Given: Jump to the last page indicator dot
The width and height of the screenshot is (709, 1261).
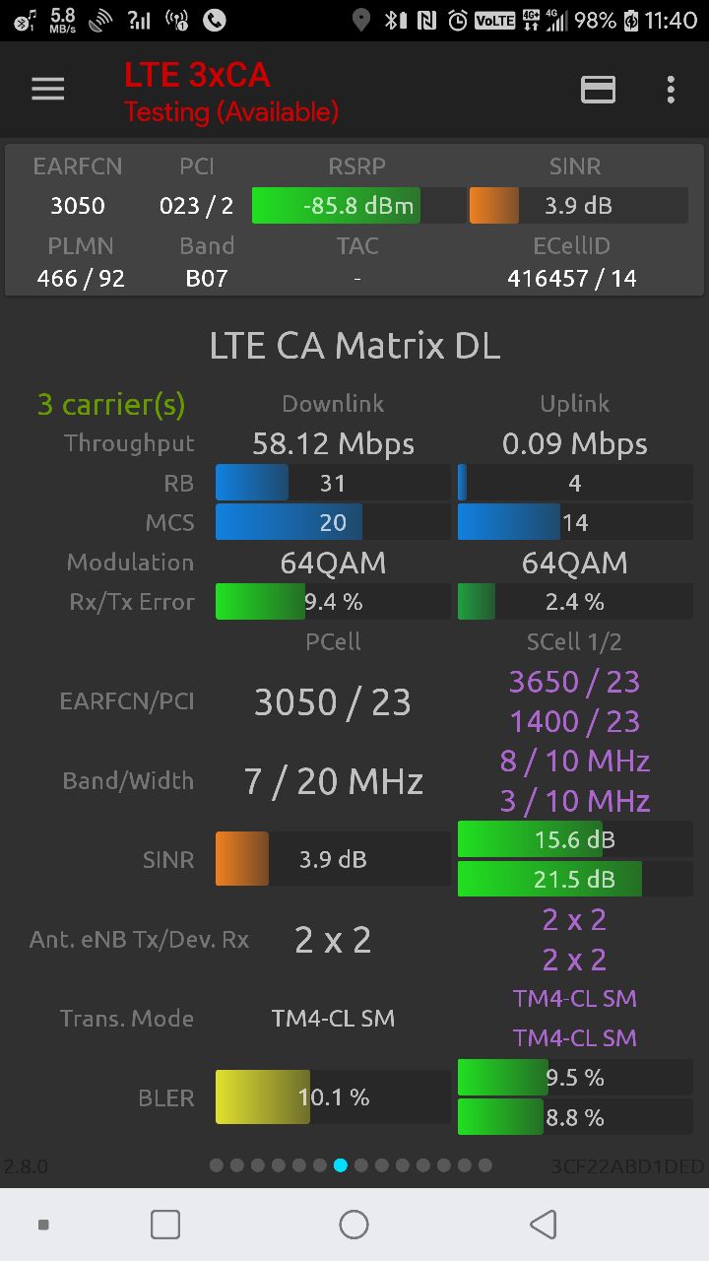Looking at the screenshot, I should coord(485,1165).
